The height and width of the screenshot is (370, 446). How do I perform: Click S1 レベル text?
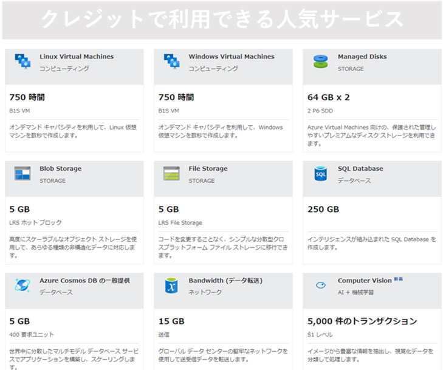click(x=320, y=335)
